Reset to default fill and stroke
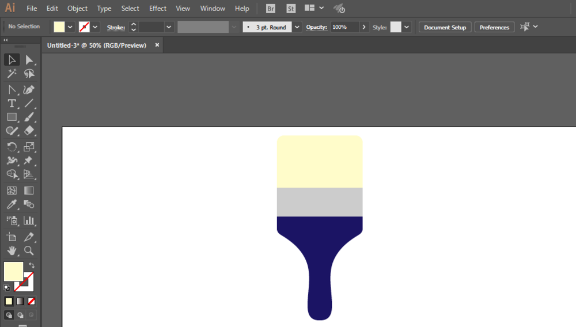This screenshot has height=327, width=576. pyautogui.click(x=6, y=288)
